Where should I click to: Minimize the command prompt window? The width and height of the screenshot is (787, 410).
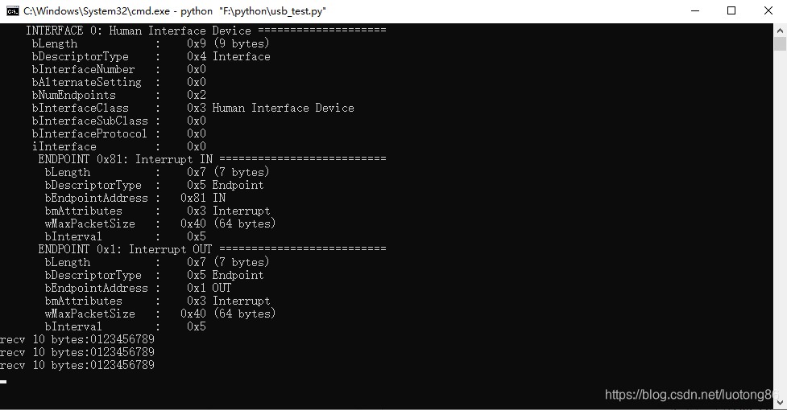coord(695,11)
